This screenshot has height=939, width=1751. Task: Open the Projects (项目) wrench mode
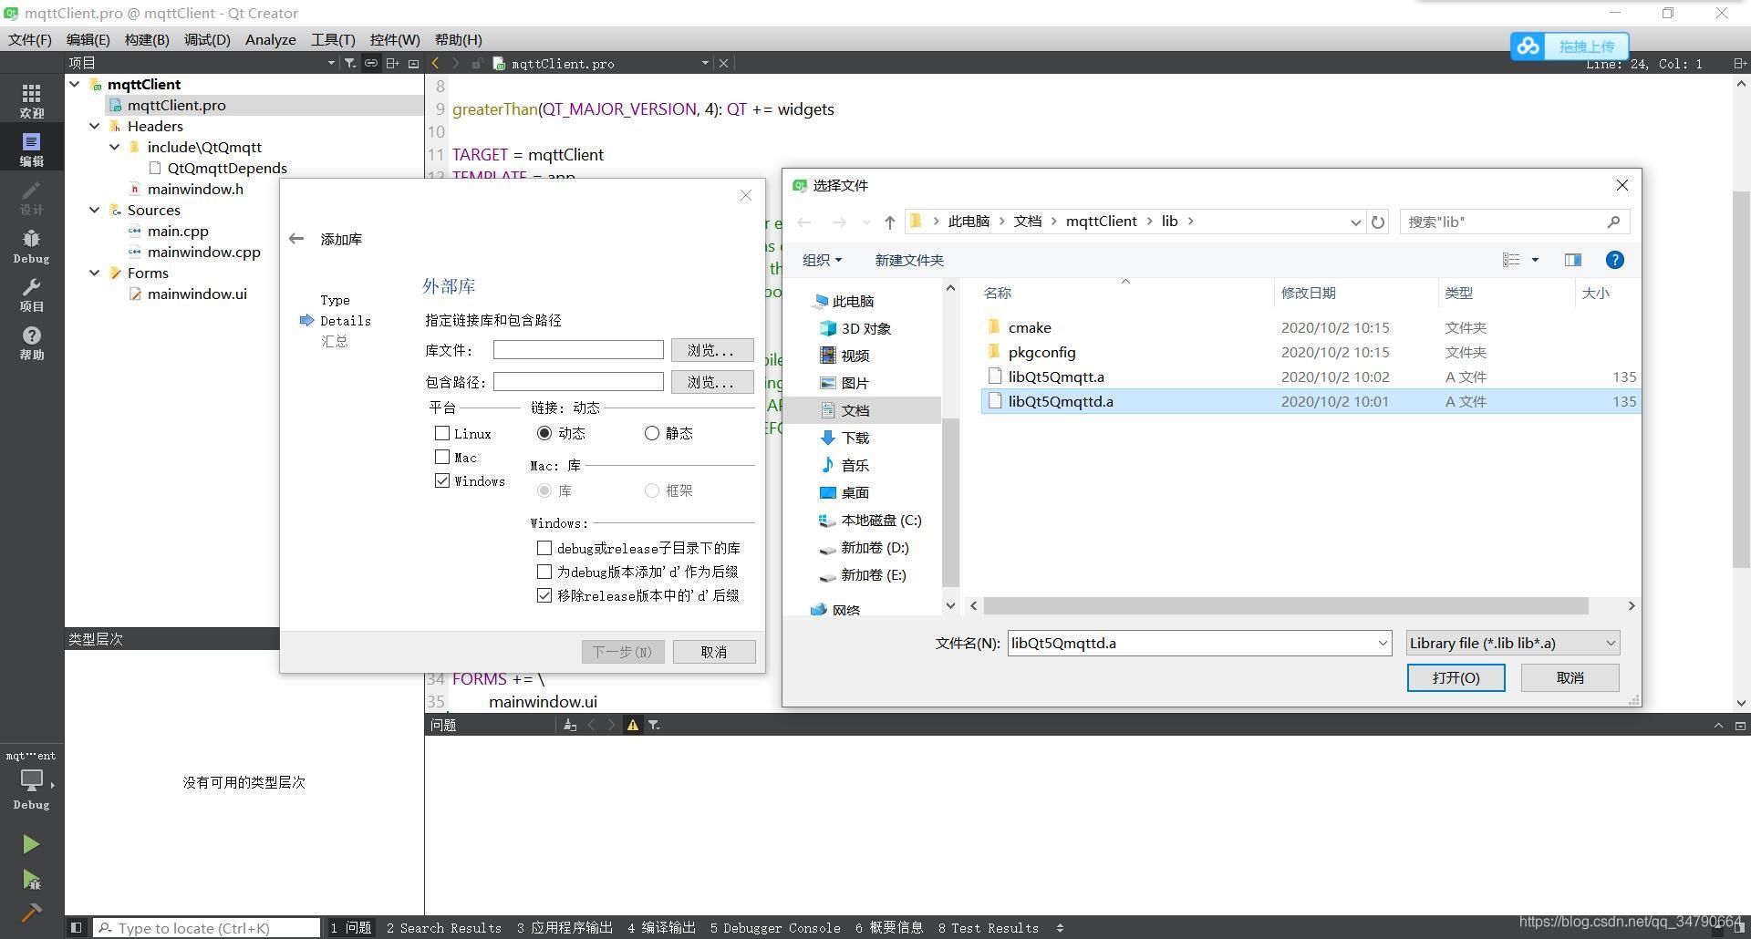pos(31,295)
